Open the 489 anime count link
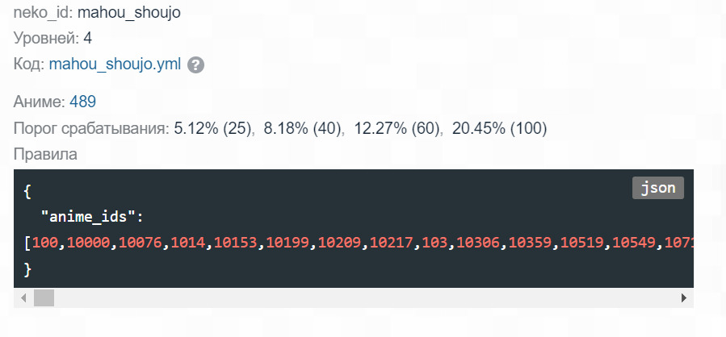The image size is (726, 337). click(x=83, y=102)
